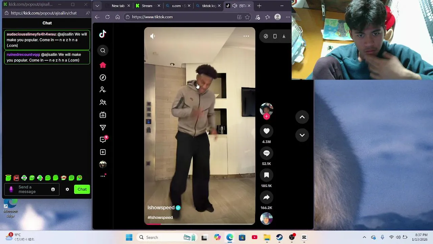Open comments on the video (52.1K)
433x244 pixels.
tap(267, 153)
